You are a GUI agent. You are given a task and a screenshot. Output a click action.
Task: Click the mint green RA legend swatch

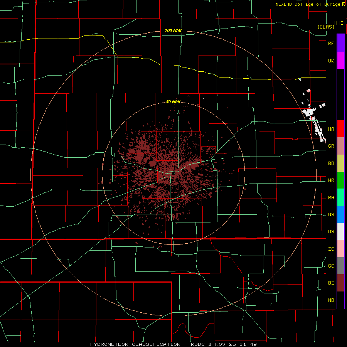[340, 197]
